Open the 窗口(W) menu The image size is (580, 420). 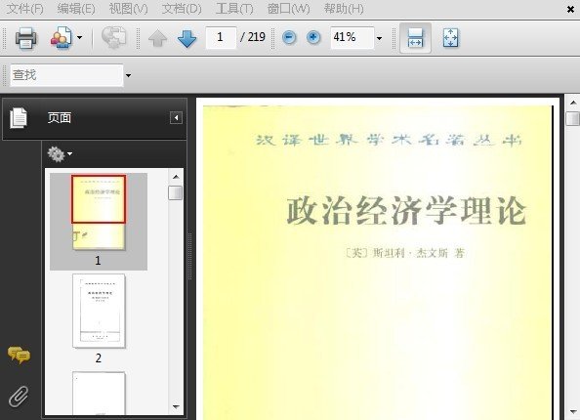pyautogui.click(x=288, y=9)
